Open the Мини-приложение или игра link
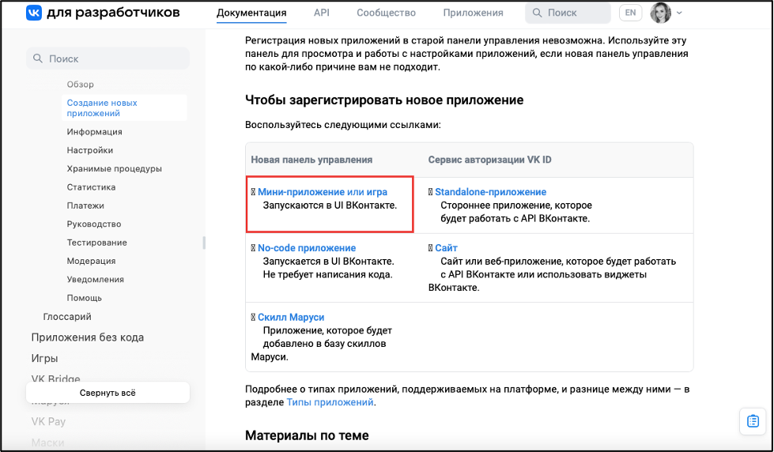 [x=323, y=192]
